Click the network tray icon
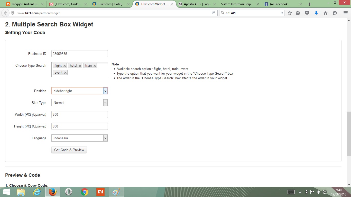The height and width of the screenshot is (197, 351). click(x=325, y=192)
